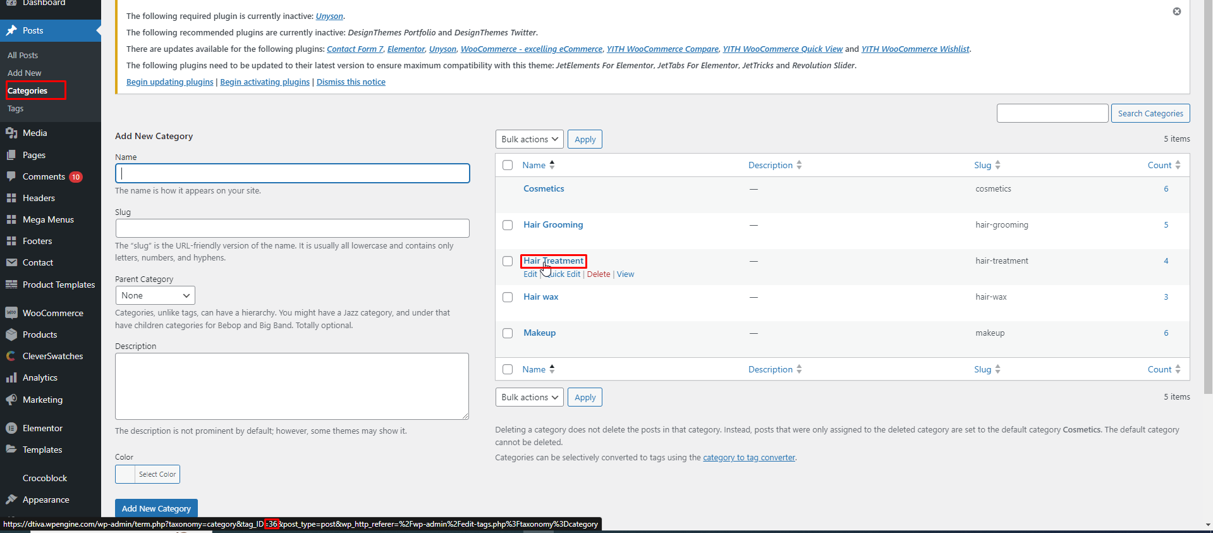Click the Appearance brush icon
The width and height of the screenshot is (1213, 533).
11,499
